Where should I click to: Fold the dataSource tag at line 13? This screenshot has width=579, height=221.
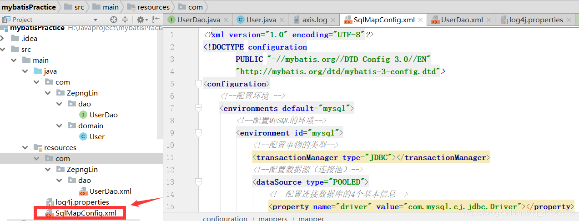tap(198, 182)
